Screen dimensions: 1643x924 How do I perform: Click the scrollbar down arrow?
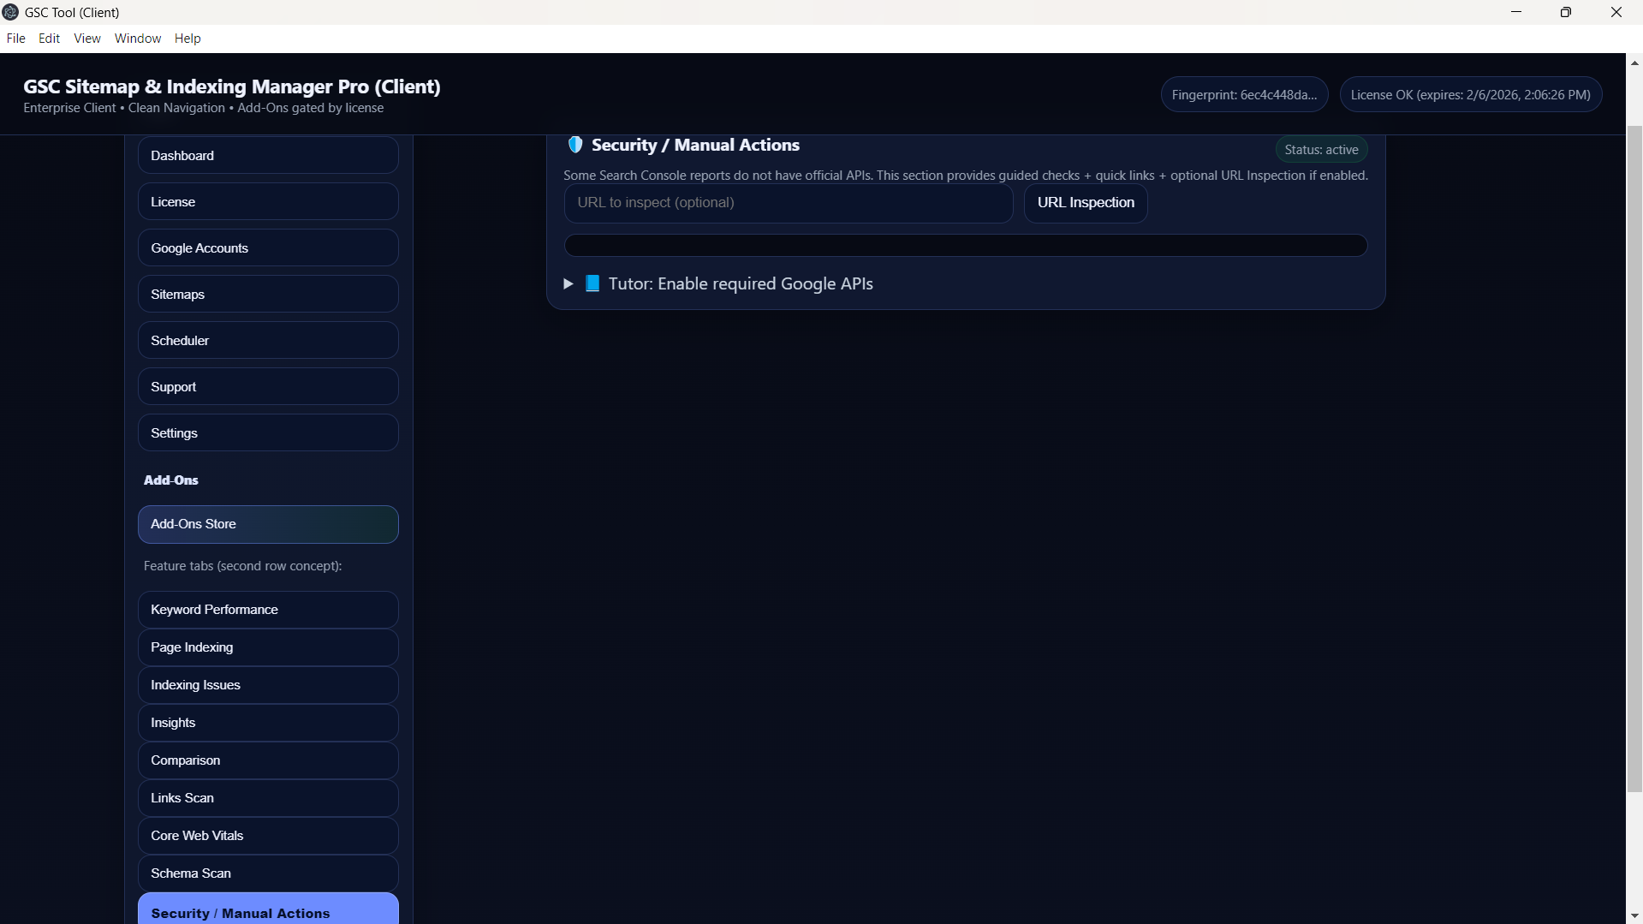click(x=1634, y=916)
